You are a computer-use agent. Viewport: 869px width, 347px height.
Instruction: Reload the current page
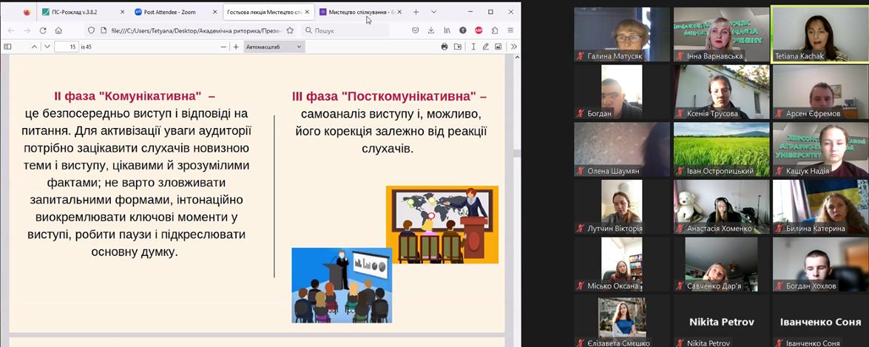(x=43, y=30)
